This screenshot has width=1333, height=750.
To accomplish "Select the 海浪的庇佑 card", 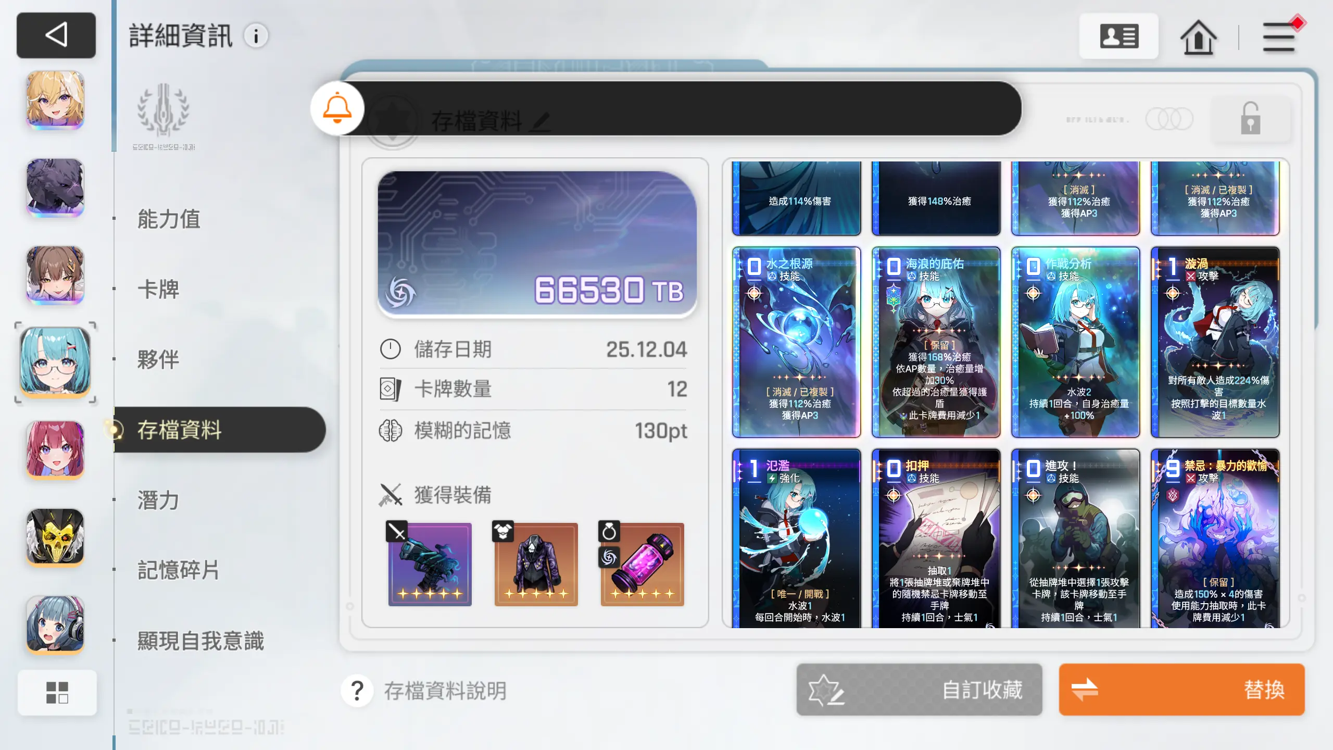I will click(x=936, y=342).
